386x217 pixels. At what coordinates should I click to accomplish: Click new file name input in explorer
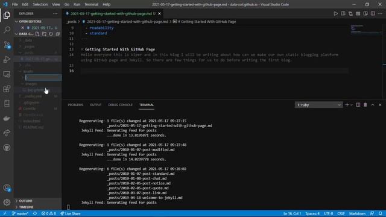[43, 78]
